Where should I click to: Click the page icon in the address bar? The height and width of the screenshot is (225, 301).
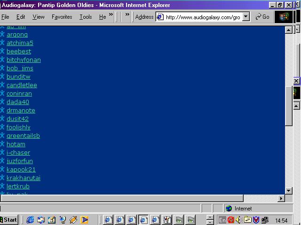(160, 17)
